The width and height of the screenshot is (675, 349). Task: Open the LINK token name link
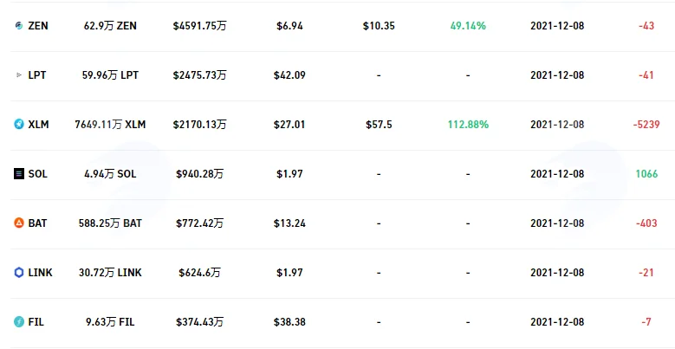click(x=40, y=273)
